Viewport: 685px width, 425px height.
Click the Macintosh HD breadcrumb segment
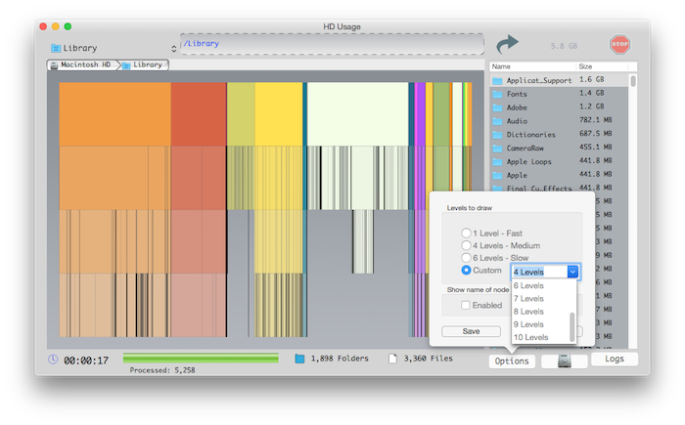click(82, 65)
